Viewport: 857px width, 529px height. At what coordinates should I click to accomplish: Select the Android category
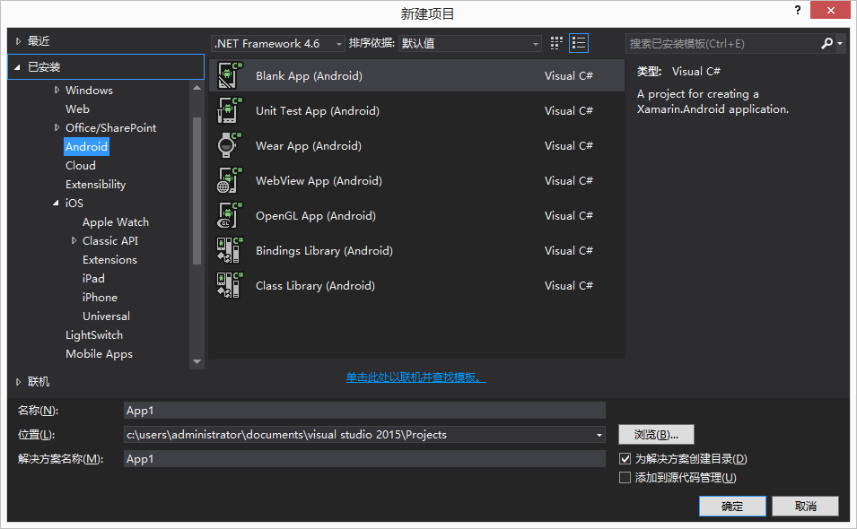(x=86, y=146)
